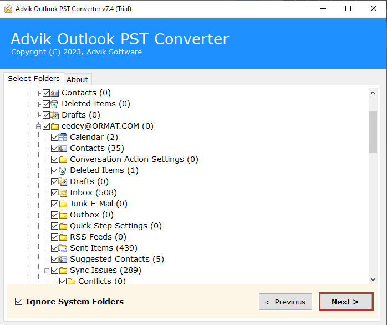Viewport: 387px width, 325px height.
Task: Minimize the Advik converter window
Action: tap(323, 9)
